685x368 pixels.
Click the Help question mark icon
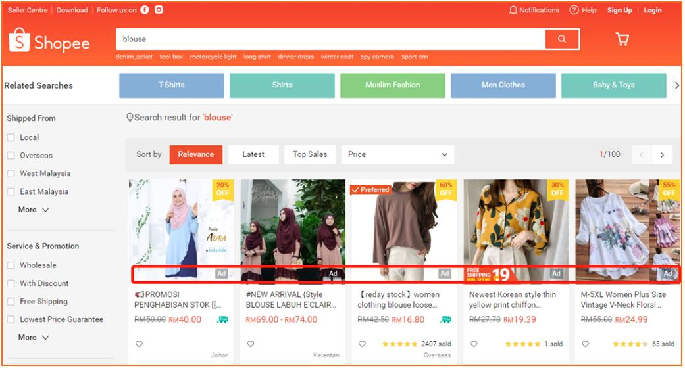[x=574, y=10]
